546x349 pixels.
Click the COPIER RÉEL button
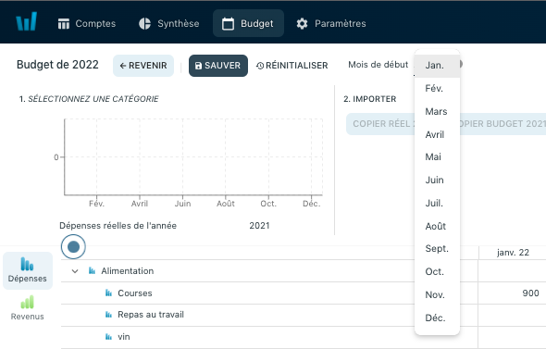click(x=380, y=124)
